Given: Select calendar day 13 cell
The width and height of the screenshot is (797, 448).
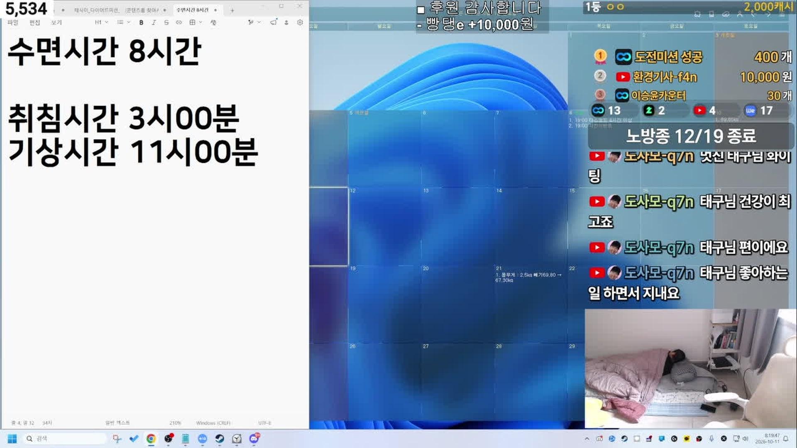Looking at the screenshot, I should click(x=457, y=226).
